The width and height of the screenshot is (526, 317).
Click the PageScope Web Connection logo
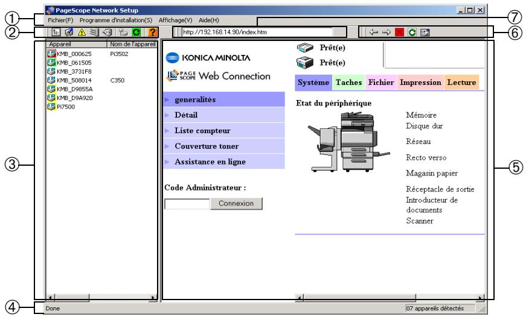(219, 76)
